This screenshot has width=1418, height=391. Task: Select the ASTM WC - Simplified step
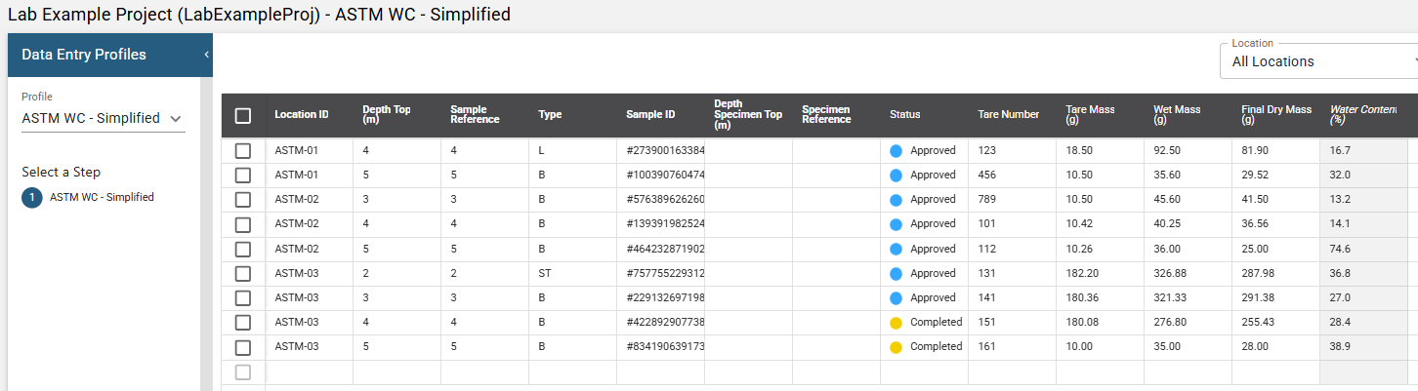[x=102, y=197]
